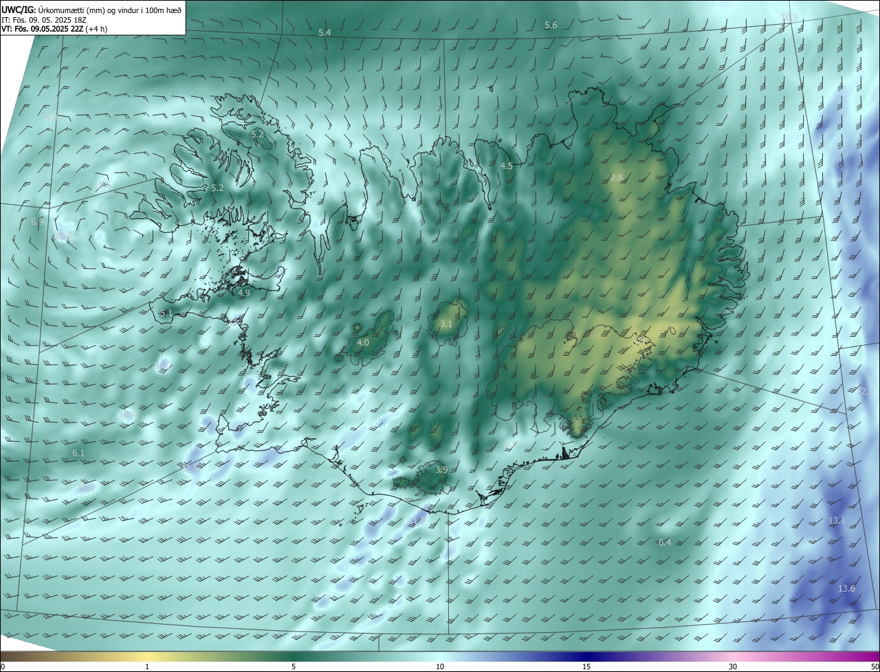Click the 4.5 value label on the map
Viewport: 880px width, 672px height.
pos(507,166)
